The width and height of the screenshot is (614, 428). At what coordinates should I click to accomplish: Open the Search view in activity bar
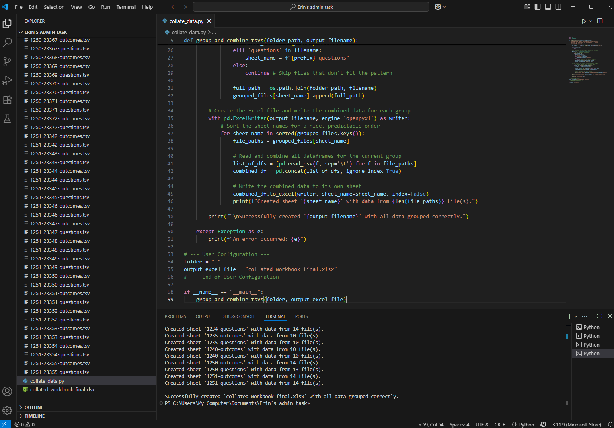7,43
